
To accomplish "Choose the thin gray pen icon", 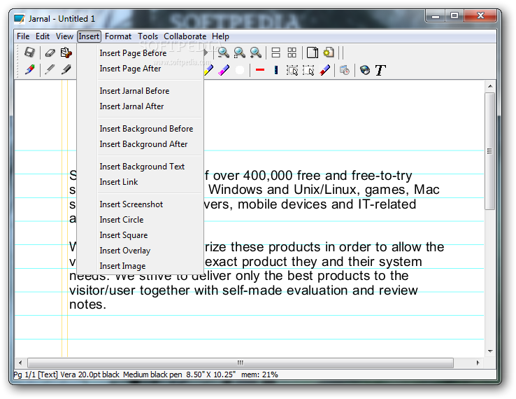I will [x=50, y=70].
